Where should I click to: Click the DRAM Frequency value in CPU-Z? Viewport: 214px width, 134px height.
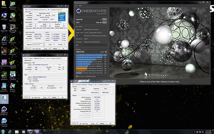coord(97,97)
